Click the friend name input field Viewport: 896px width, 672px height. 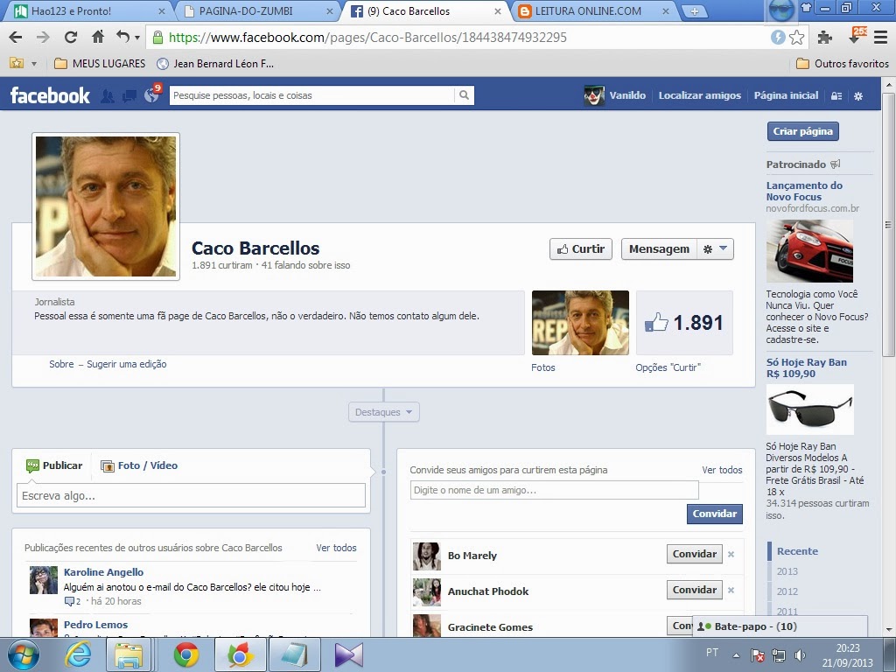(x=554, y=490)
